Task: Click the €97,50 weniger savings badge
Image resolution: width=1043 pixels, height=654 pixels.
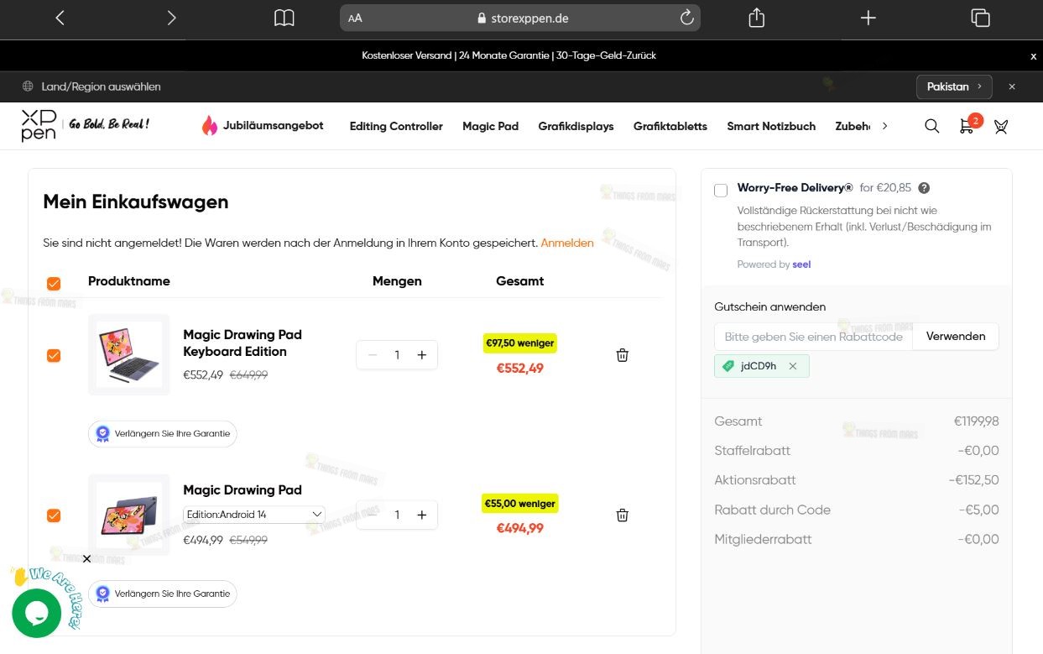Action: [x=520, y=343]
